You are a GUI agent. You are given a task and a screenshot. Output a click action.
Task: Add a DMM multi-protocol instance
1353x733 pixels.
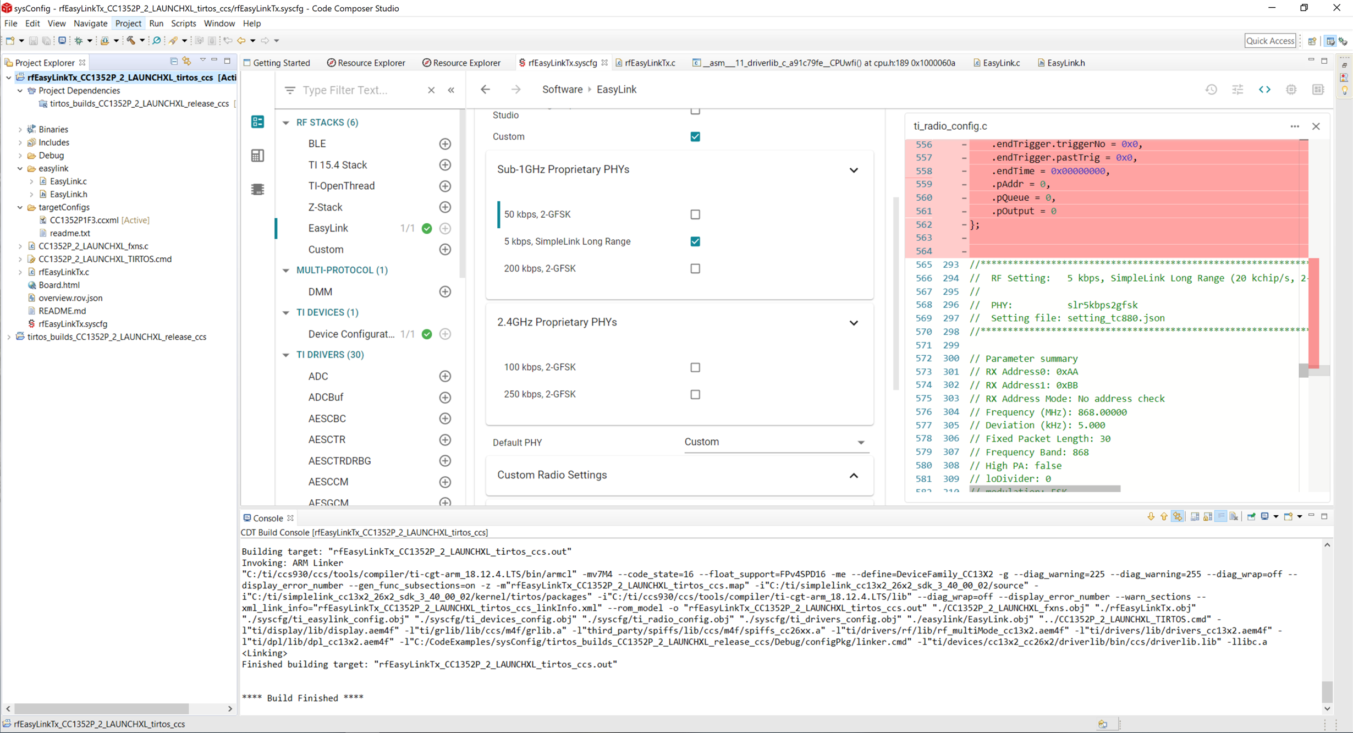(x=445, y=291)
